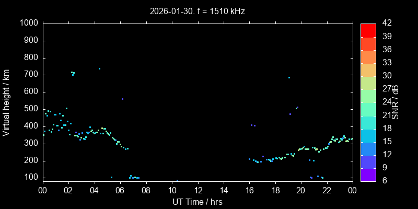Click the lone data point near 10 hrs UT
The height and width of the screenshot is (209, 418).
[177, 180]
